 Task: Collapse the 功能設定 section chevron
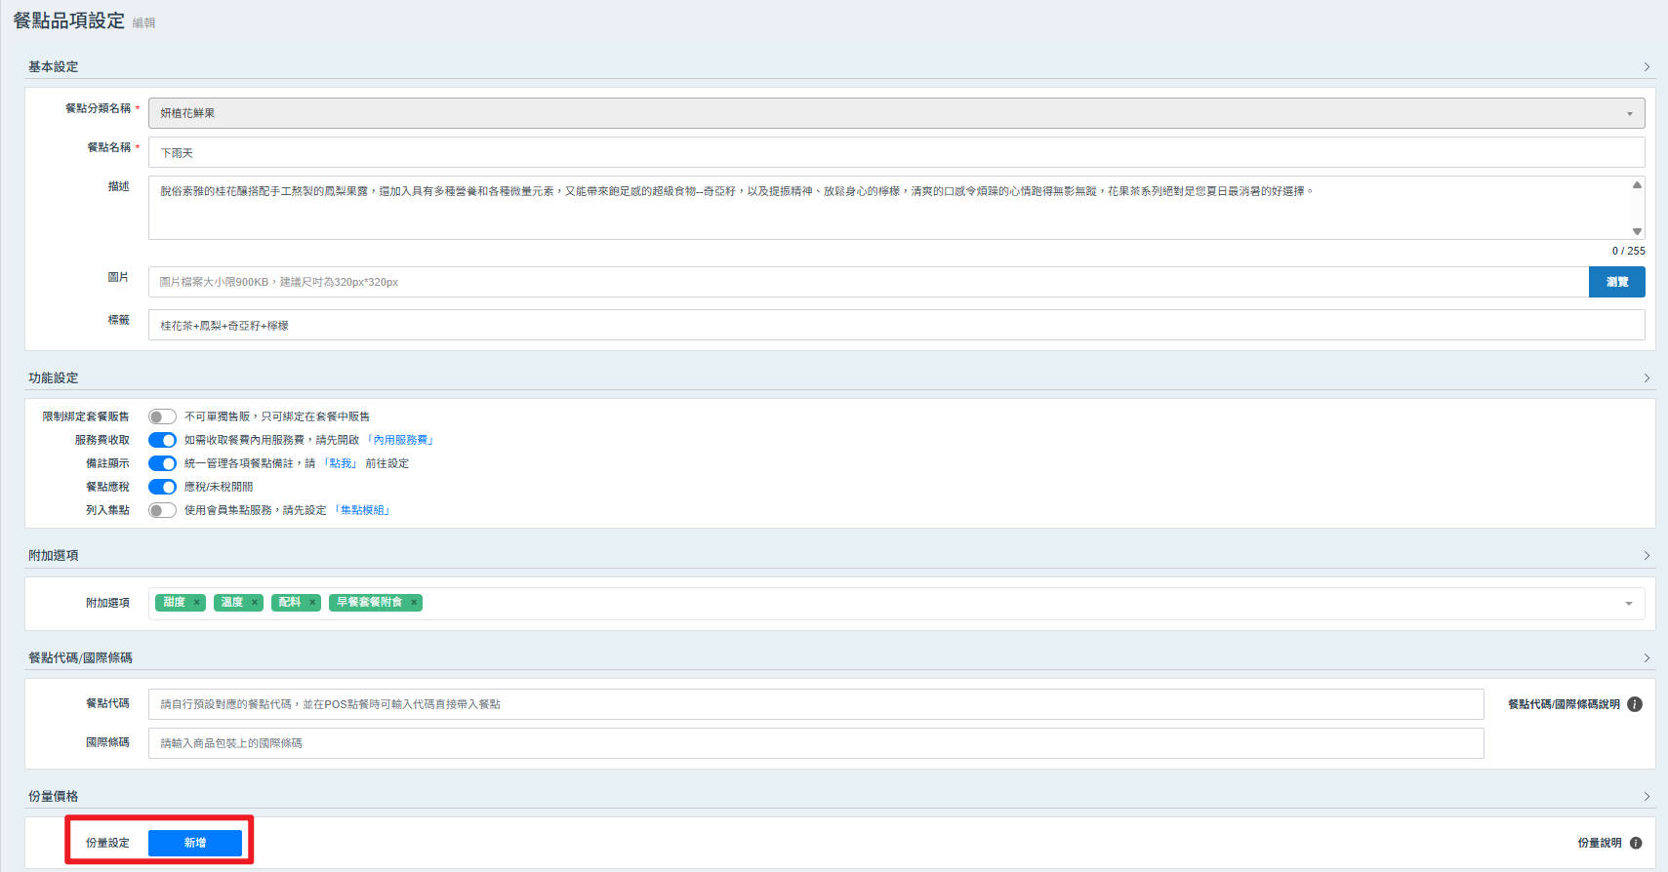point(1647,378)
